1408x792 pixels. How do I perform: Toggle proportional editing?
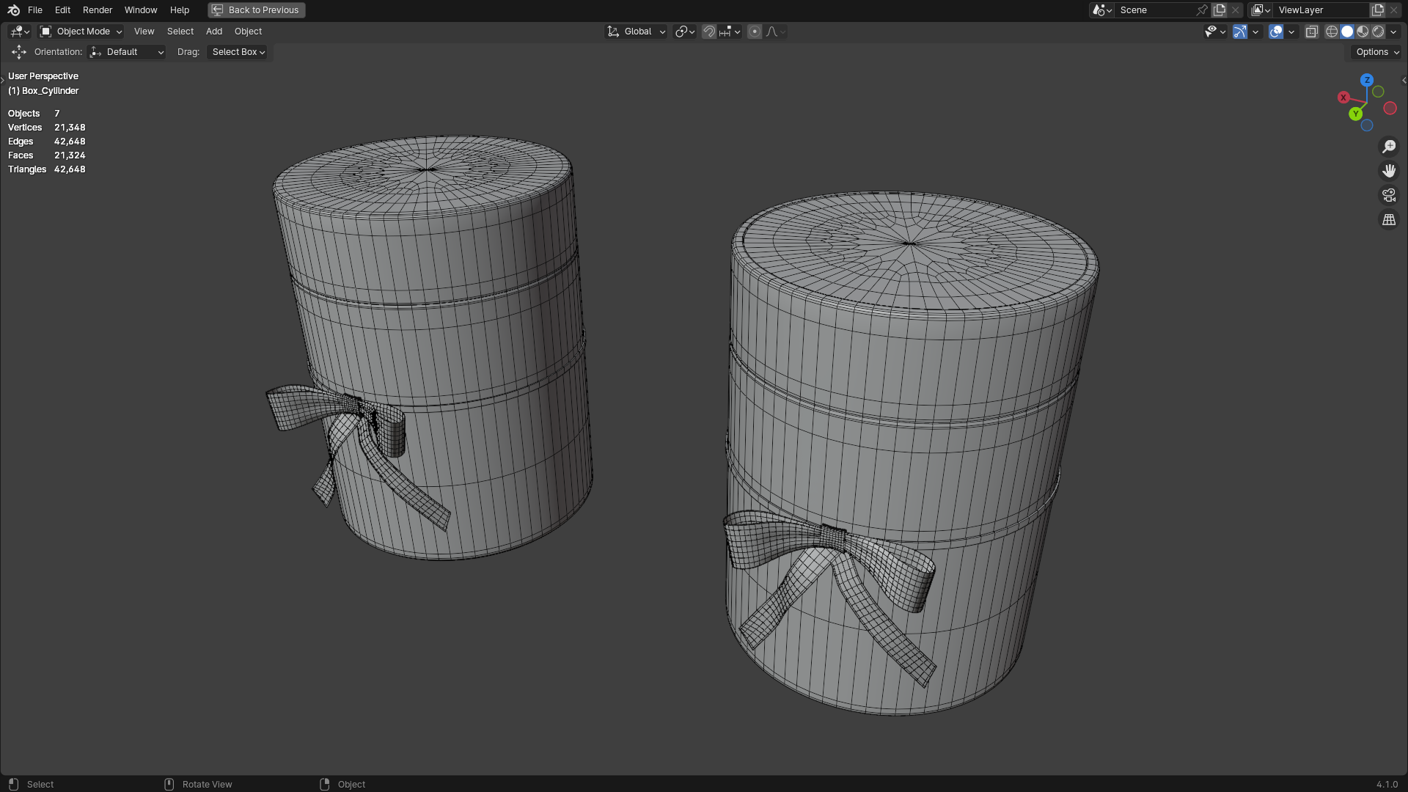point(755,32)
